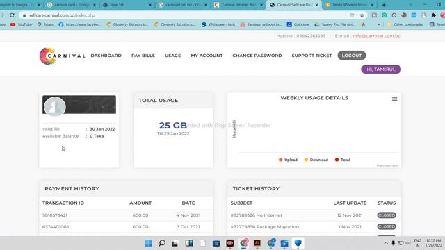This screenshot has width=445, height=250.
Task: Click the 25 GB total usage value
Action: [173, 125]
